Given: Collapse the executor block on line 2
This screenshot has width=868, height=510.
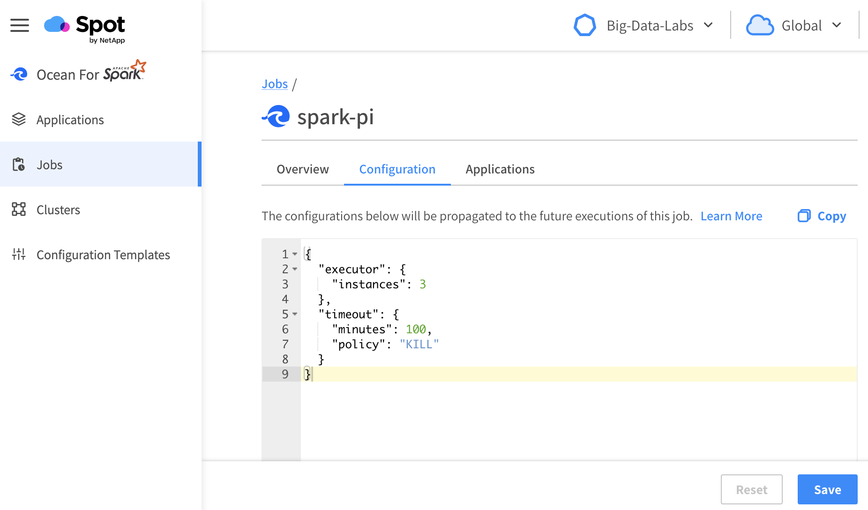Looking at the screenshot, I should click(x=295, y=269).
